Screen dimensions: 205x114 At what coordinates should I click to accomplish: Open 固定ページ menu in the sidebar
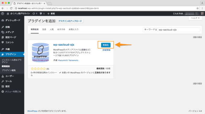12,37
